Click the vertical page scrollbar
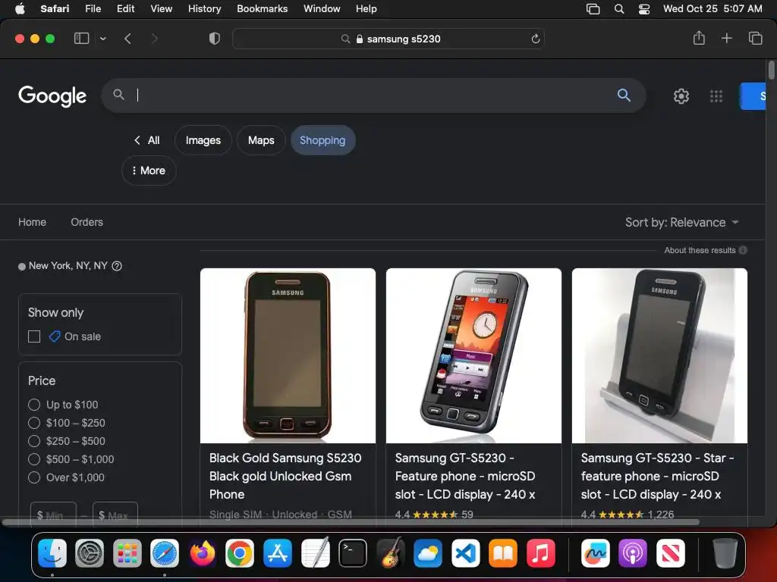 pyautogui.click(x=771, y=69)
